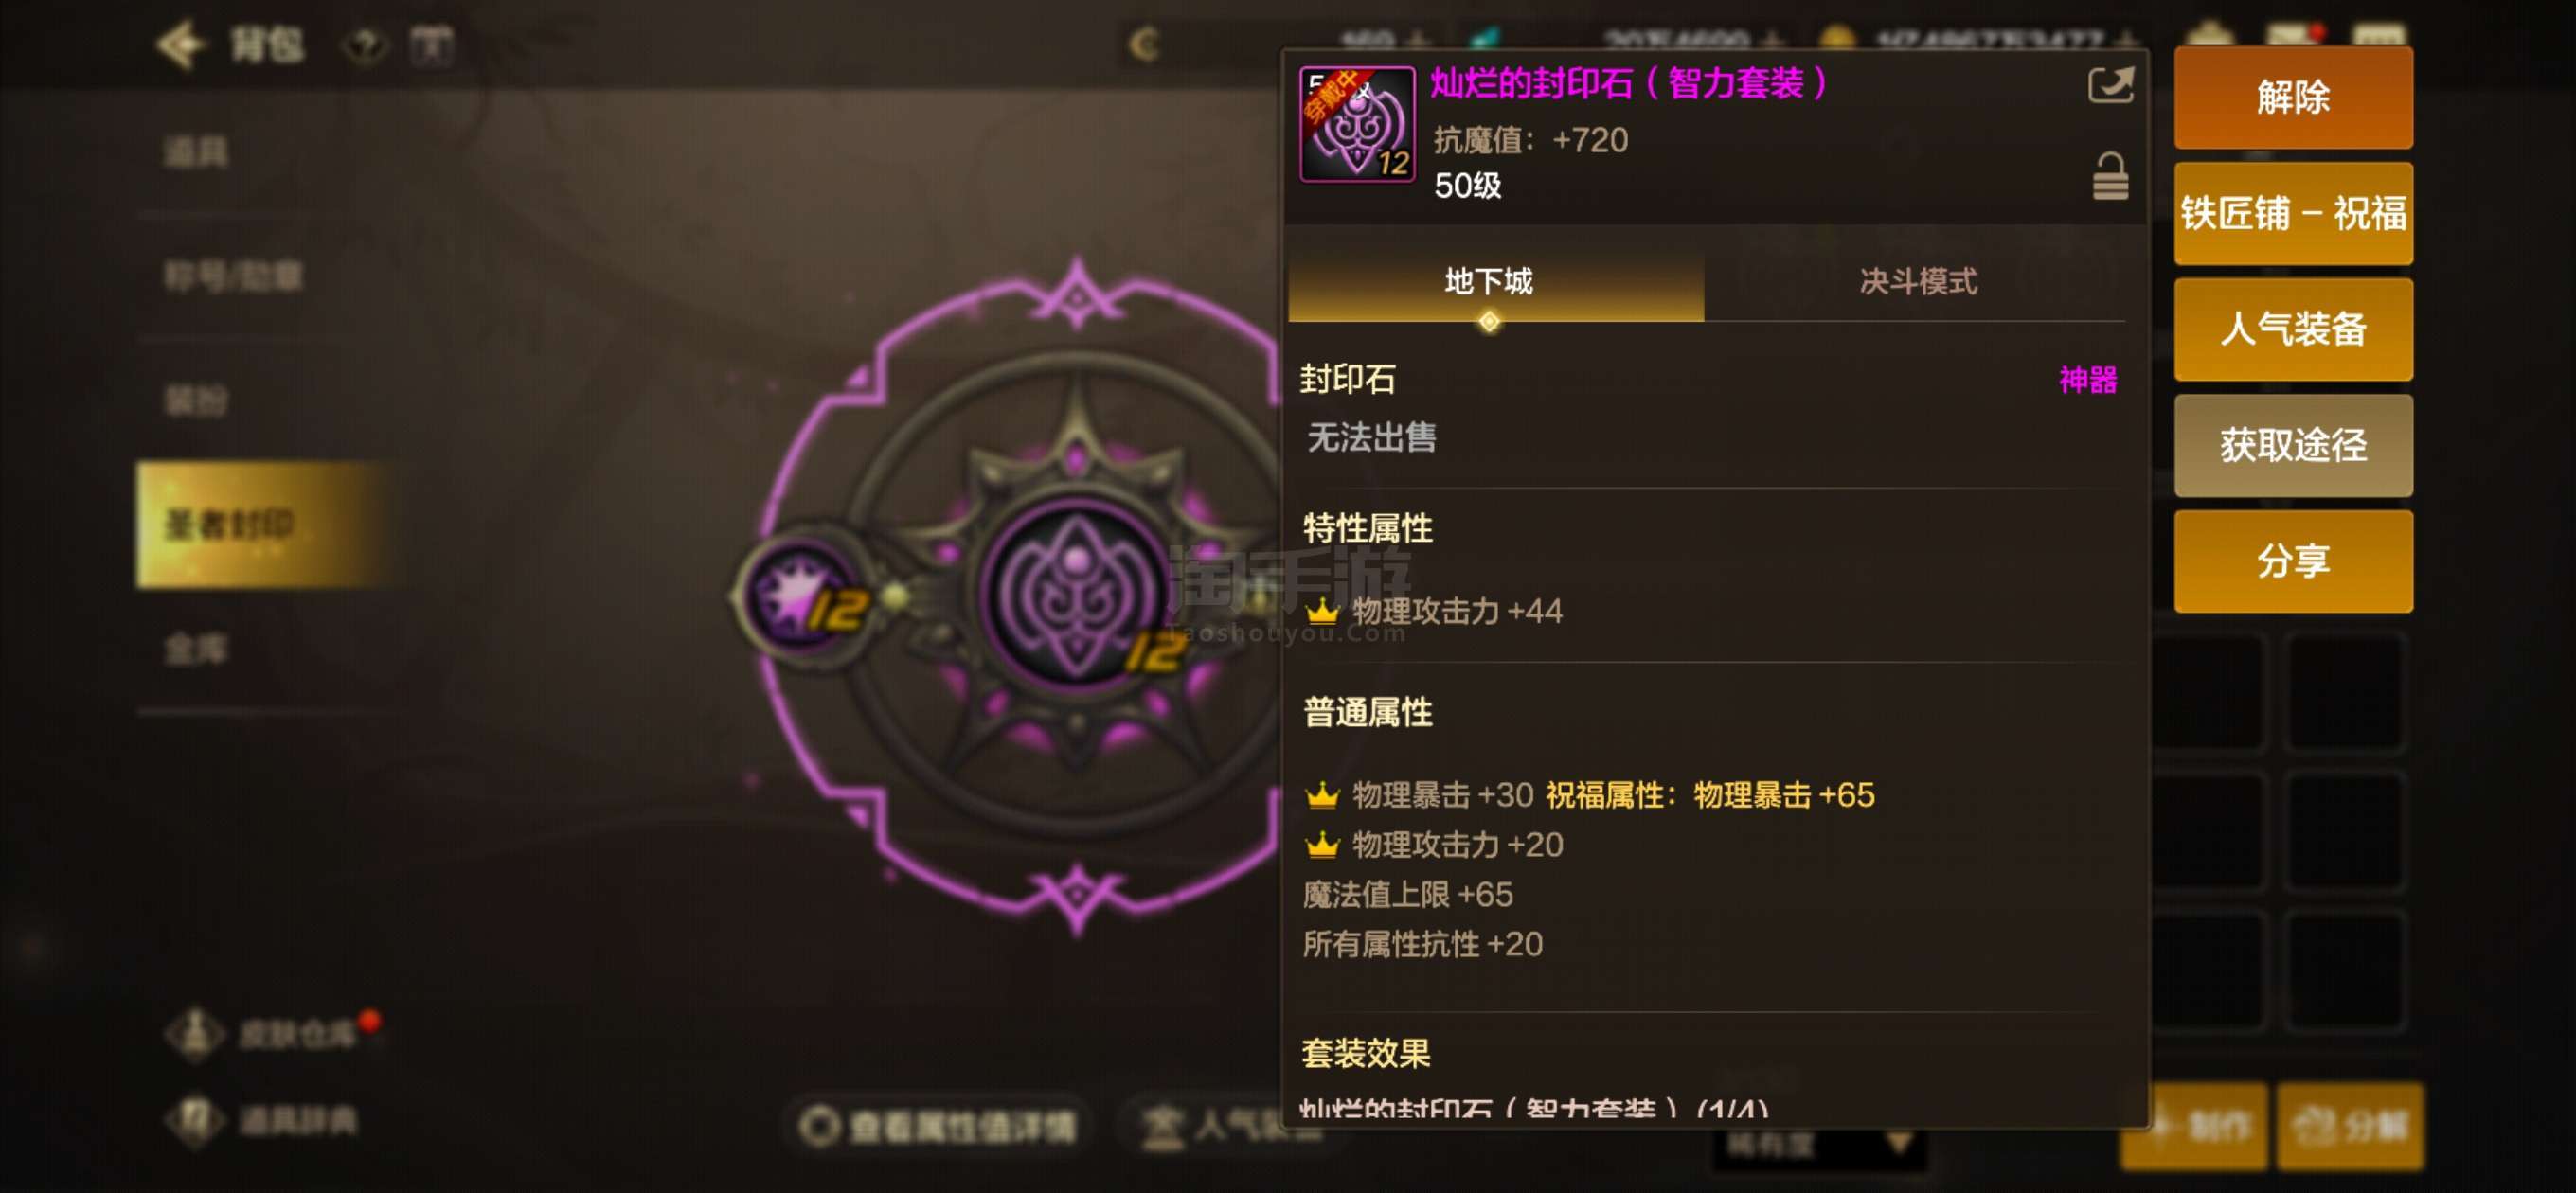
Task: Open 铁匠铺 - 祝福 button
Action: click(x=2293, y=213)
